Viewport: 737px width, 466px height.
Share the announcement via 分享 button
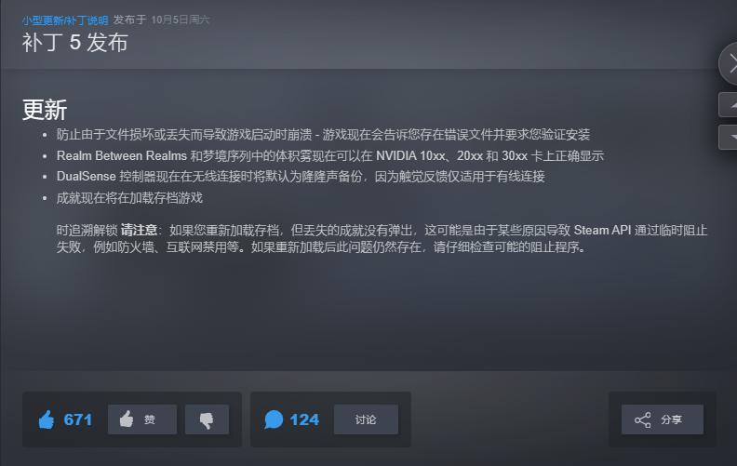[663, 419]
